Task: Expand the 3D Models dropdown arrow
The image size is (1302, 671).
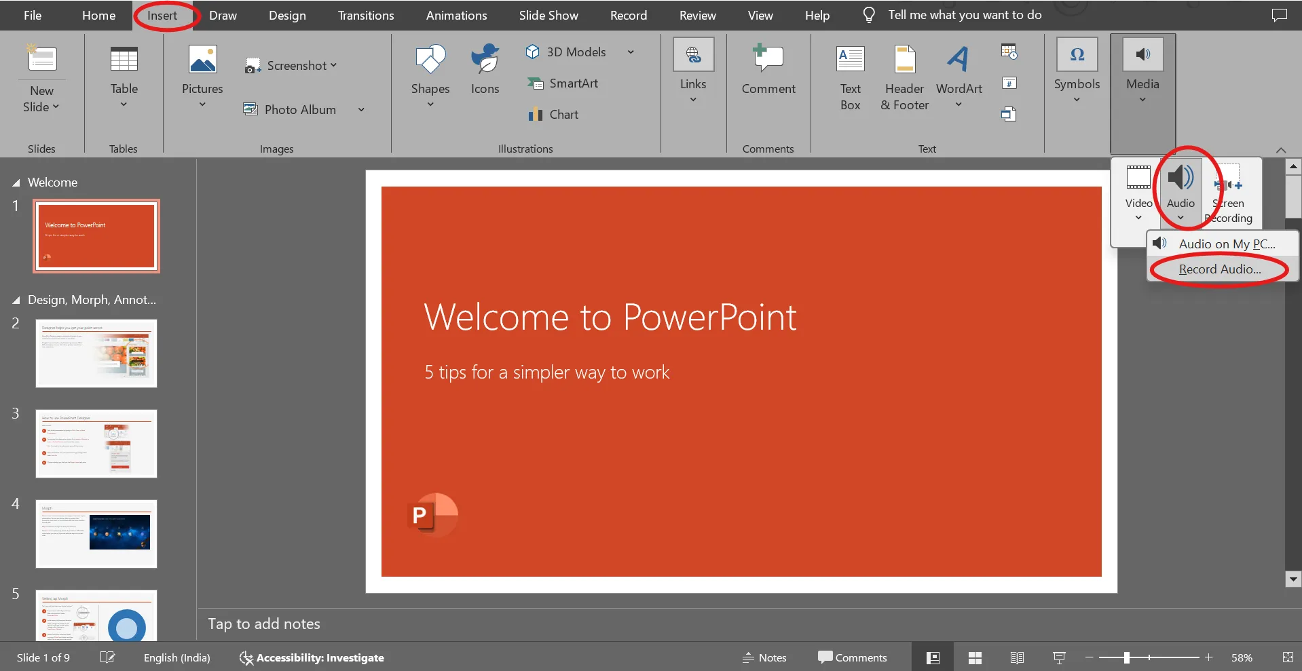Action: coord(631,52)
